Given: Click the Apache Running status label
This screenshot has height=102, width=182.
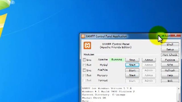Looking at the screenshot, I should (x=117, y=60).
